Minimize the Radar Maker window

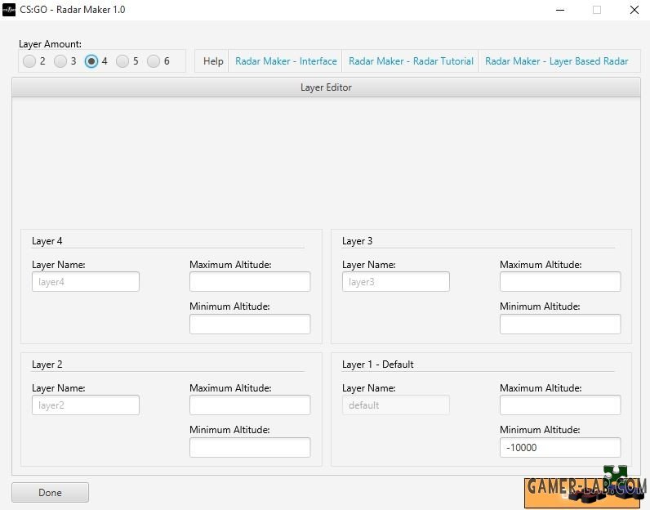click(560, 10)
